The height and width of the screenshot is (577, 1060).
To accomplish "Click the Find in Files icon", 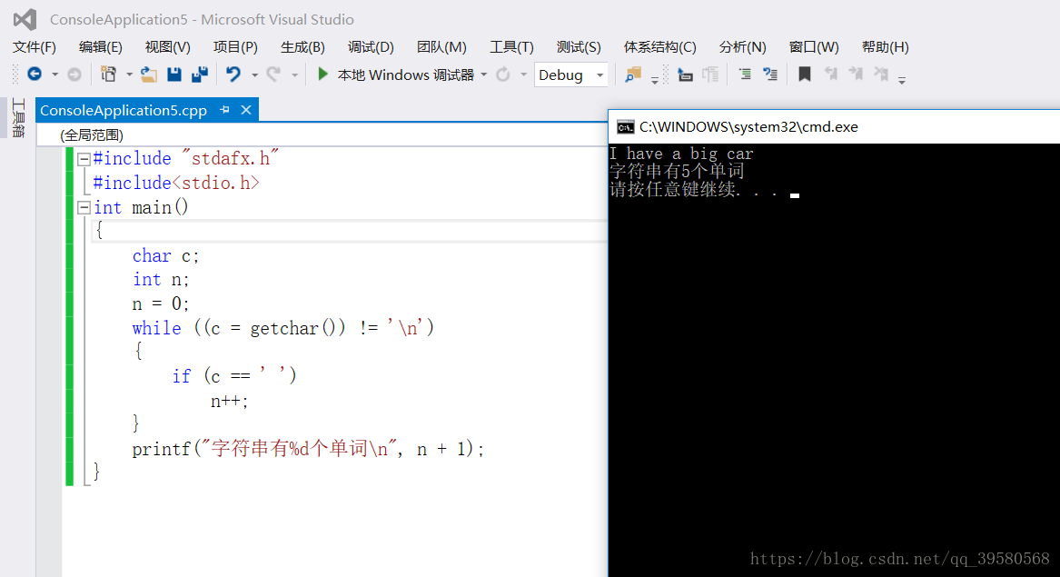I will click(633, 75).
